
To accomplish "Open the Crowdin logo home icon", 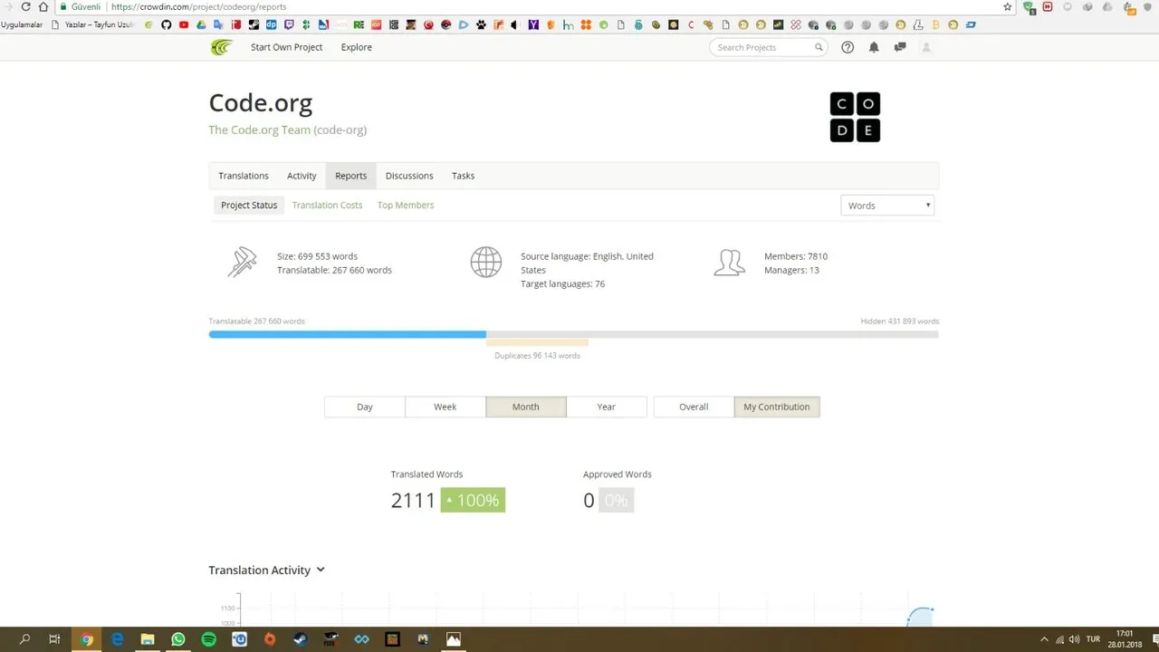I will coord(221,47).
